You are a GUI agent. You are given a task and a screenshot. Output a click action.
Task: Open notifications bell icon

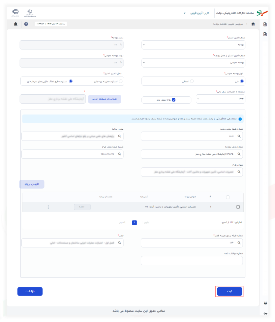point(15,24)
